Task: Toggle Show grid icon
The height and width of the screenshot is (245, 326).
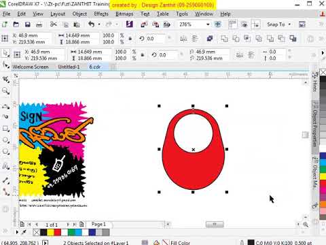Action: tap(244, 24)
